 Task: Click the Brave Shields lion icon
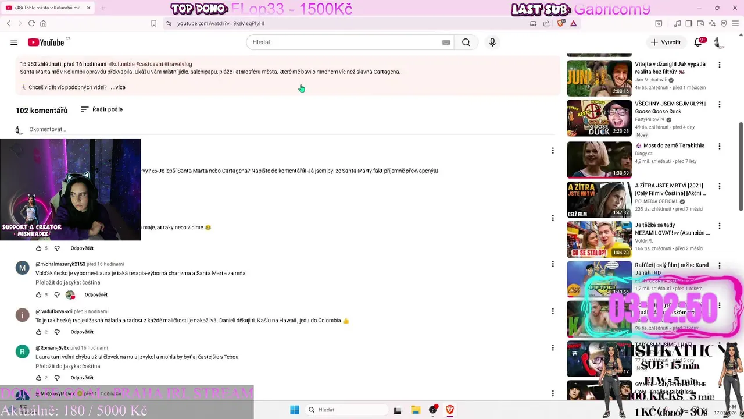coord(561,23)
